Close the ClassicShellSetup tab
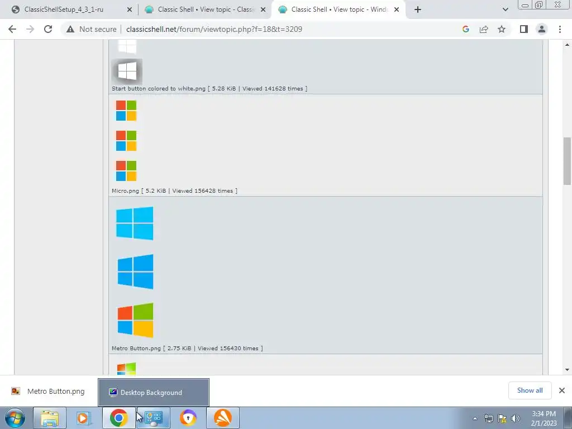Viewport: 572px width, 429px height. click(129, 10)
